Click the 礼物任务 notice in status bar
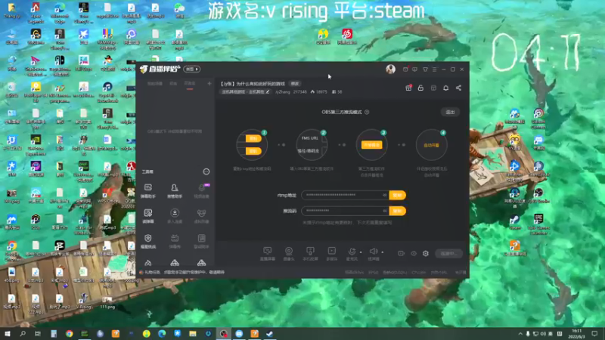The width and height of the screenshot is (605, 340). point(181,272)
